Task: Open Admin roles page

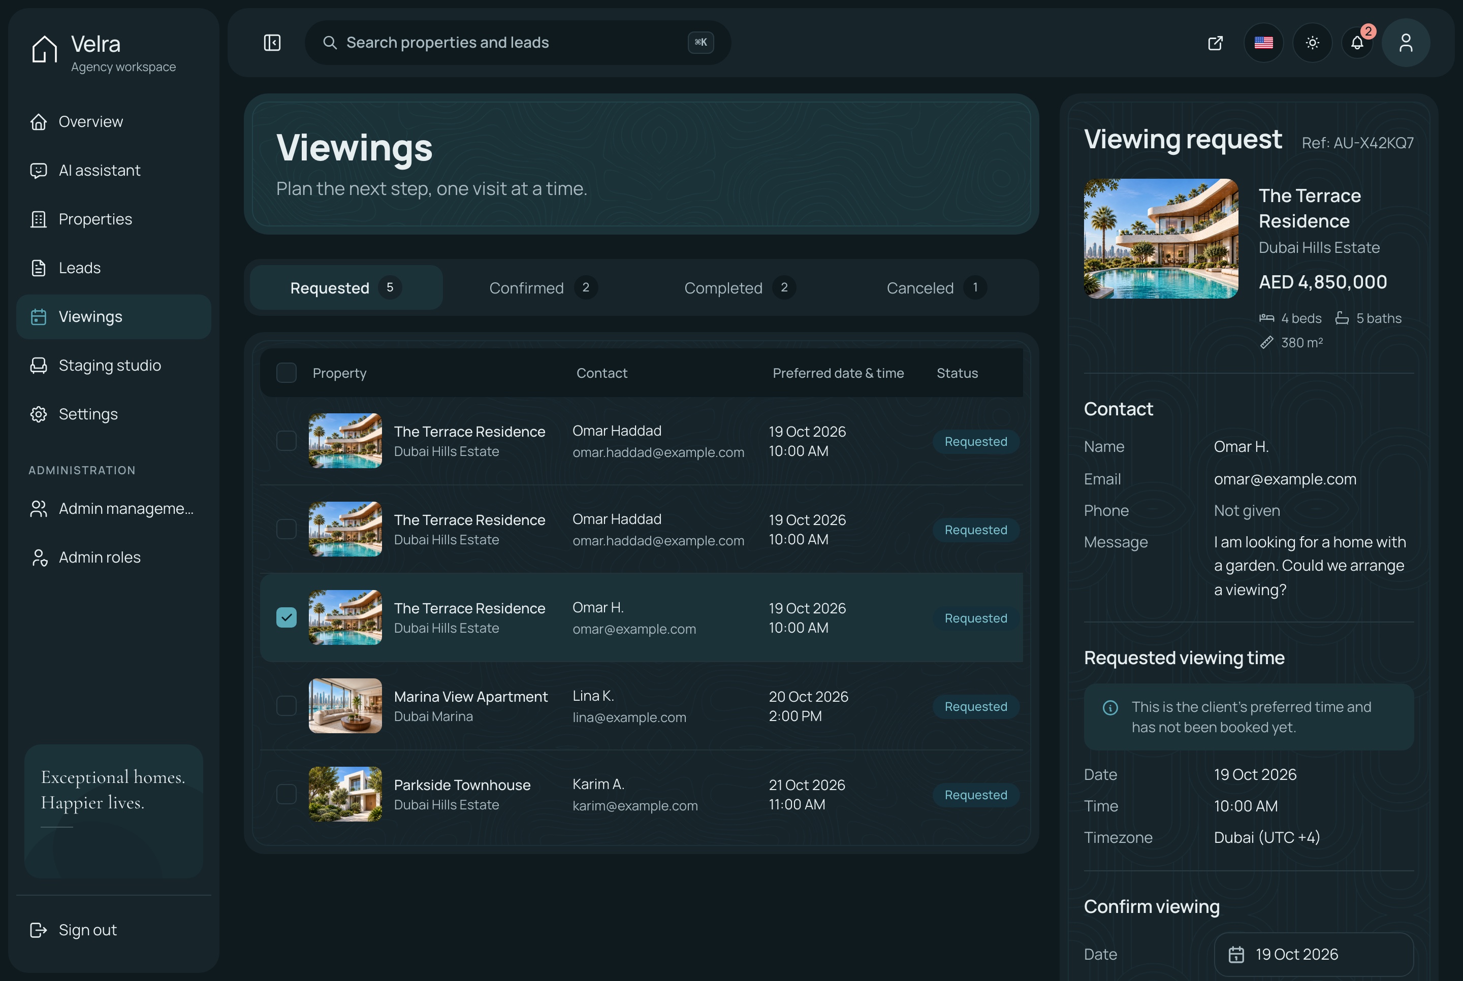Action: click(113, 558)
